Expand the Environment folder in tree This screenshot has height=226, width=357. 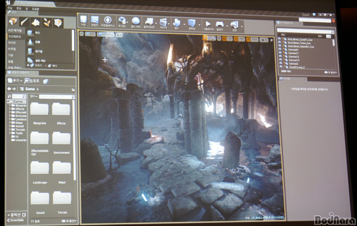(x=10, y=116)
